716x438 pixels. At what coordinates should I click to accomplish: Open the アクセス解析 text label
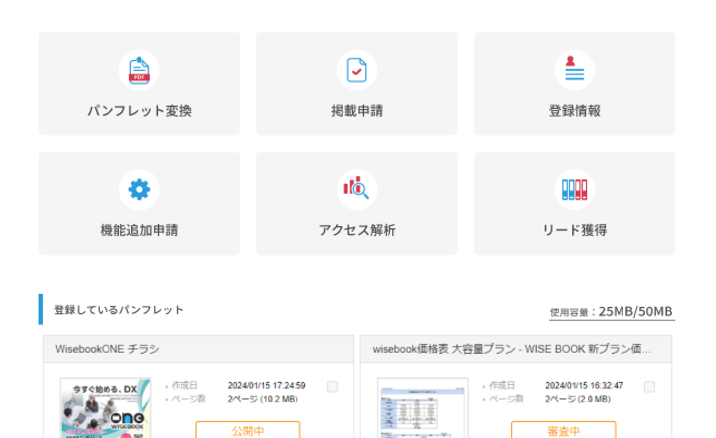pyautogui.click(x=357, y=230)
